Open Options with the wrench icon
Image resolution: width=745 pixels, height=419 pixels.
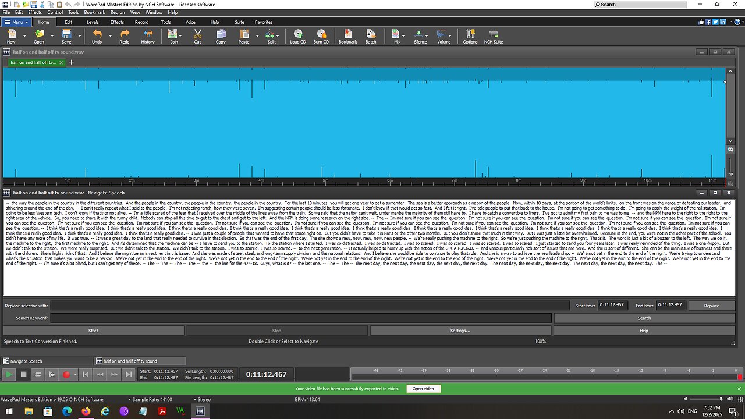point(470,36)
